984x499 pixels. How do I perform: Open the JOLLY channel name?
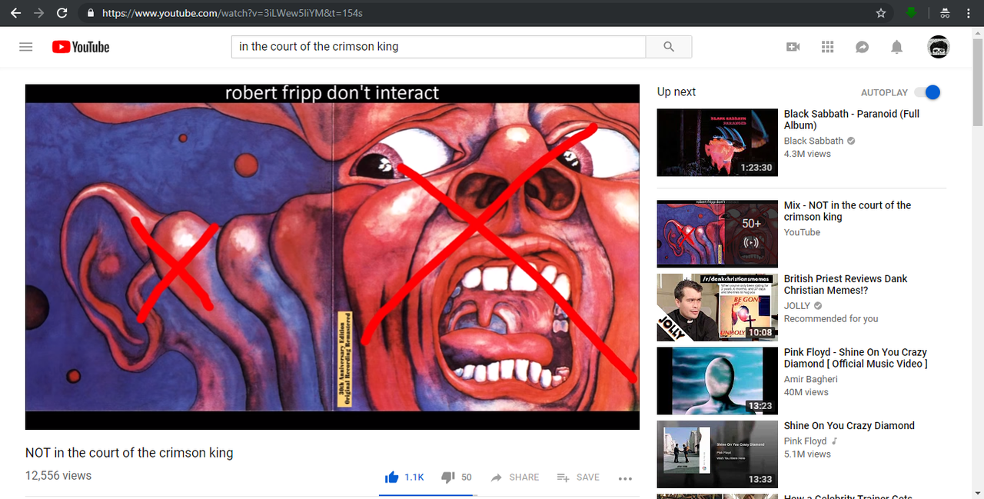click(797, 305)
